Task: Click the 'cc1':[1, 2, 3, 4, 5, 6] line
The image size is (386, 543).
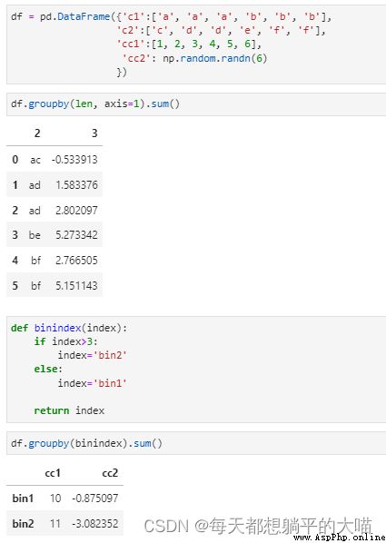Action: point(189,44)
